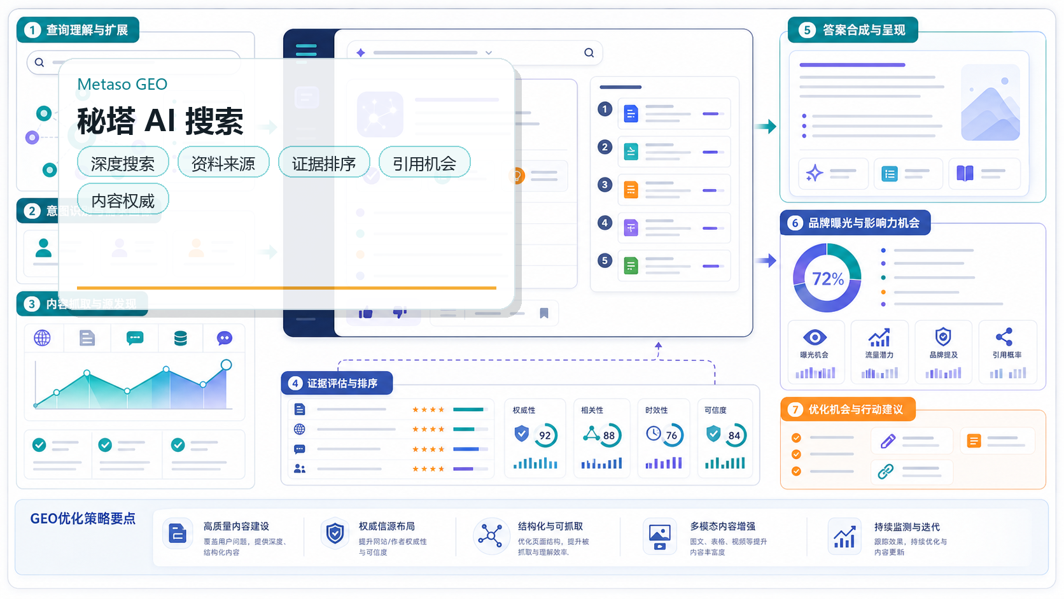Image resolution: width=1064 pixels, height=599 pixels.
Task: Select the 引用机会 tag
Action: pyautogui.click(x=424, y=163)
